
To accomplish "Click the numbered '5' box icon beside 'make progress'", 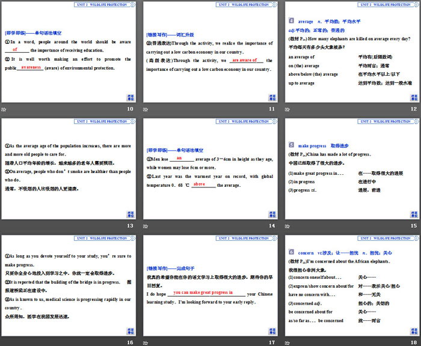I will 291,145.
